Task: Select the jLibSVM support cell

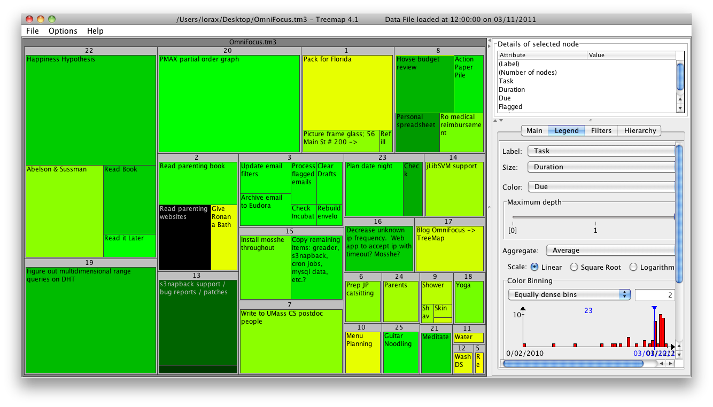Action: 454,189
